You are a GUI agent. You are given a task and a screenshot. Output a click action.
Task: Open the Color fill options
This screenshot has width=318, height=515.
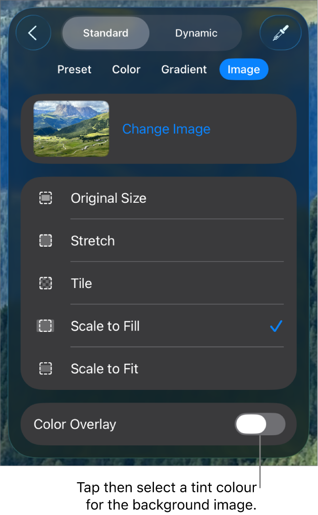(126, 69)
